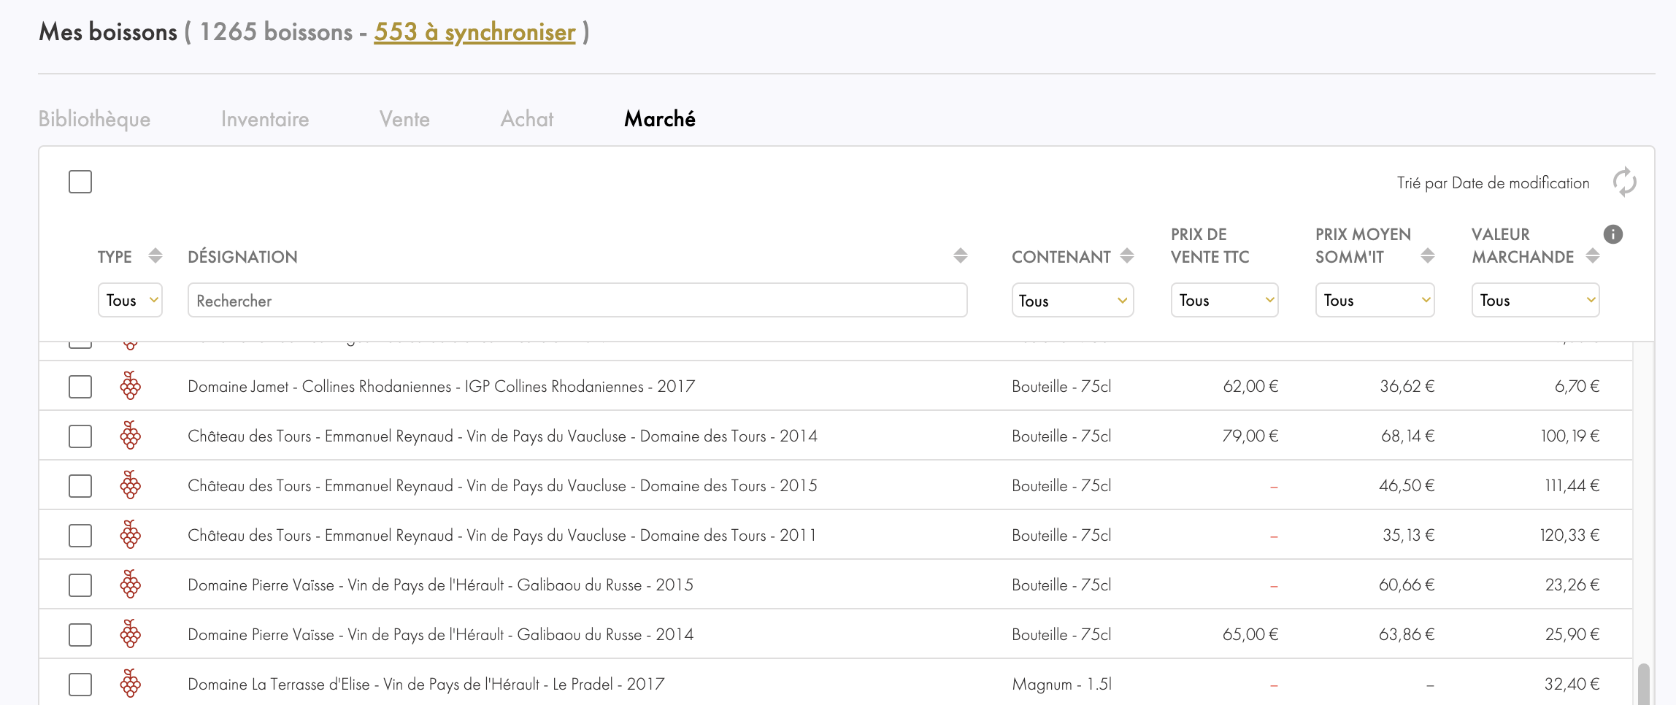The width and height of the screenshot is (1676, 705).
Task: Click the table's vertical scrollbar thumb
Action: click(x=1643, y=684)
